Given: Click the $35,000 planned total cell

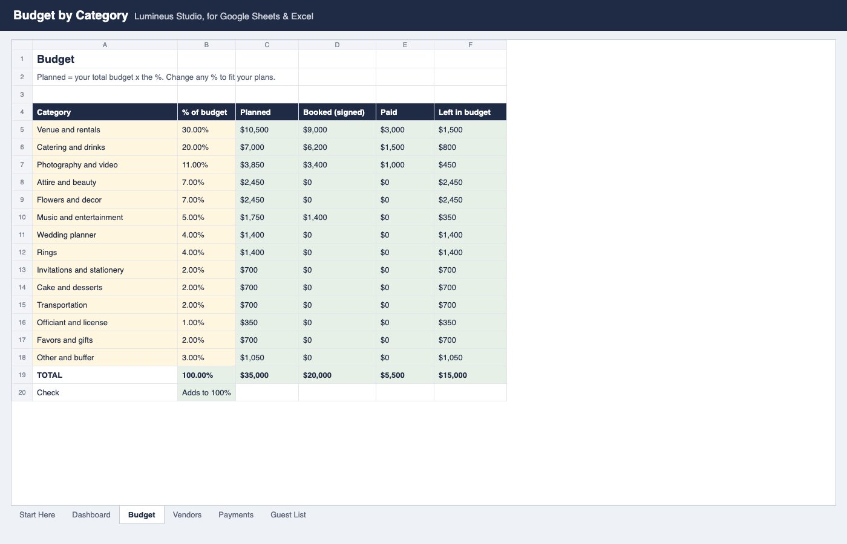Looking at the screenshot, I should (267, 375).
